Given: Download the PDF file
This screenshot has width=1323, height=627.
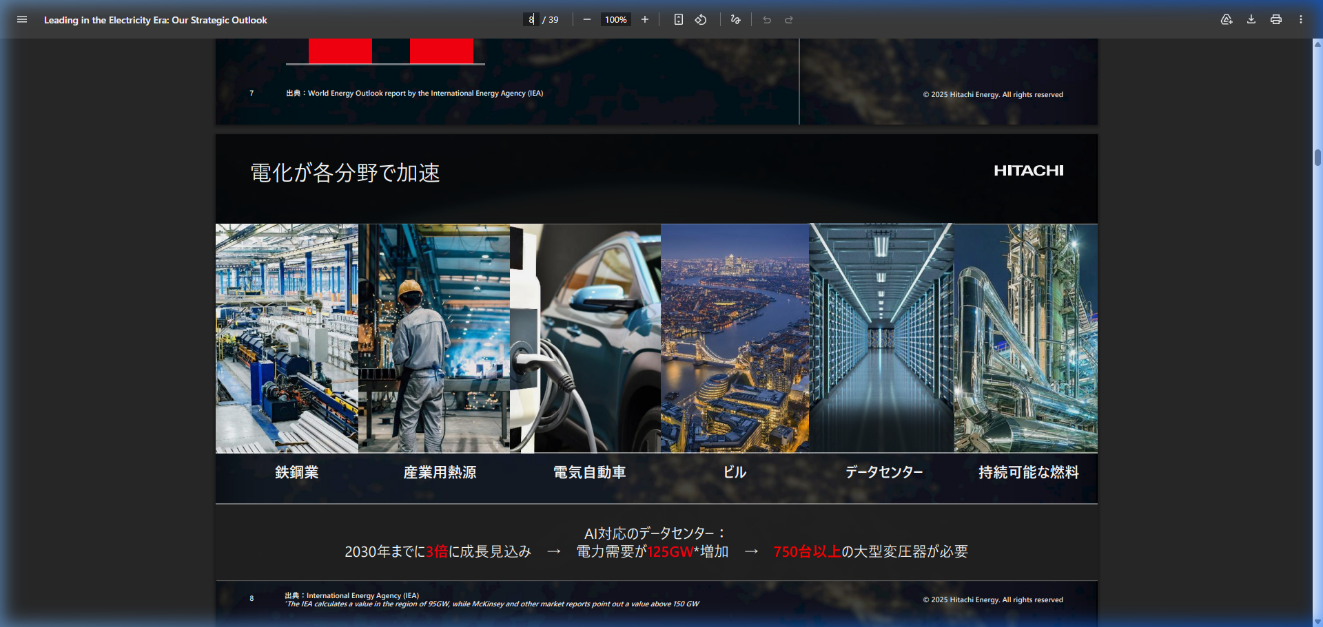Looking at the screenshot, I should pyautogui.click(x=1251, y=20).
